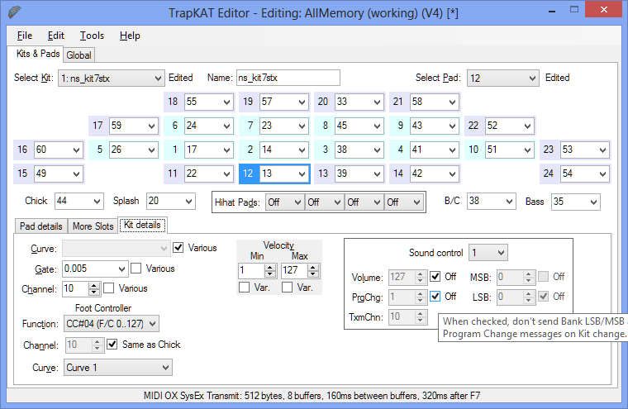Expand the Gate value dropdown
628x409 pixels.
121,269
